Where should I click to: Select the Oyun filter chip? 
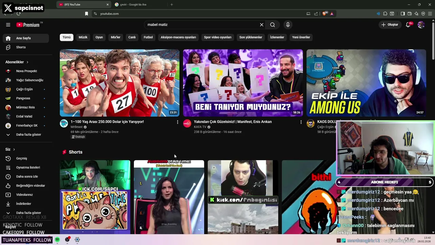[99, 37]
